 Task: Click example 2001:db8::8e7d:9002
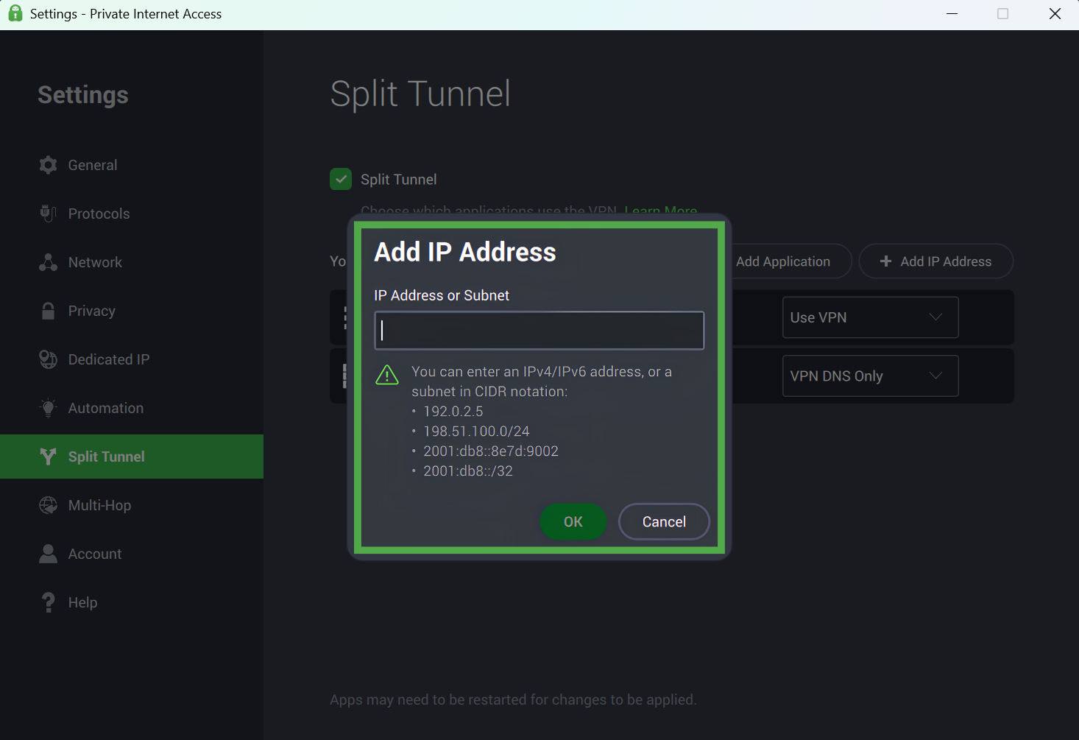click(491, 451)
